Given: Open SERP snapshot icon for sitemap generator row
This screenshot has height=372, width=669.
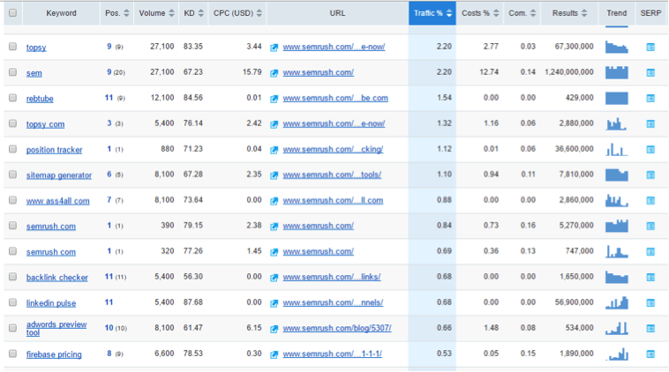Looking at the screenshot, I should coord(650,175).
